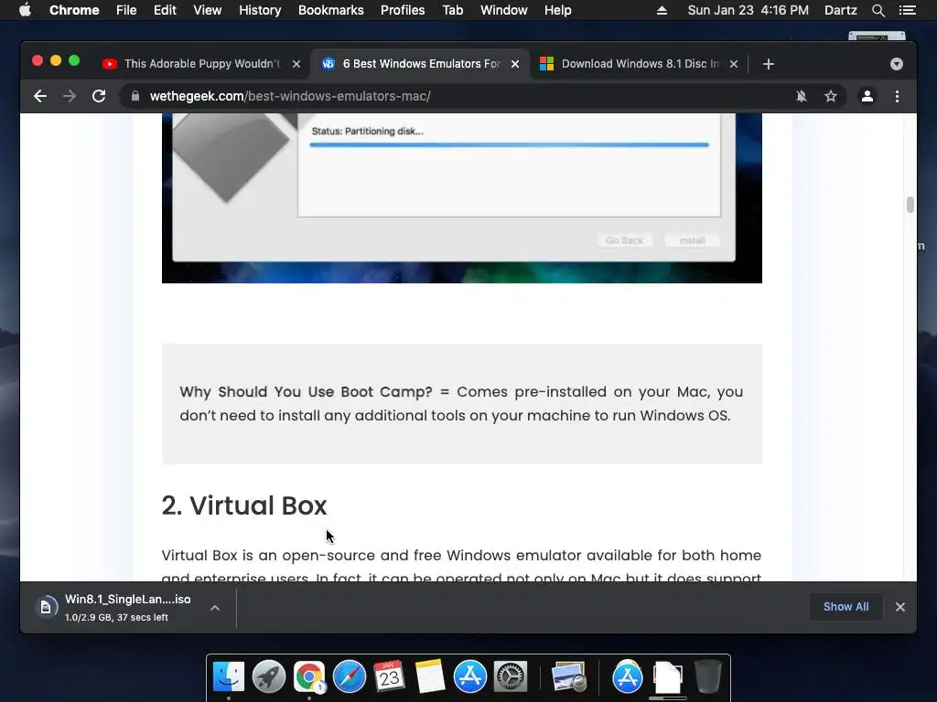This screenshot has height=702, width=937.
Task: Open System Preferences from the Dock
Action: (x=511, y=677)
